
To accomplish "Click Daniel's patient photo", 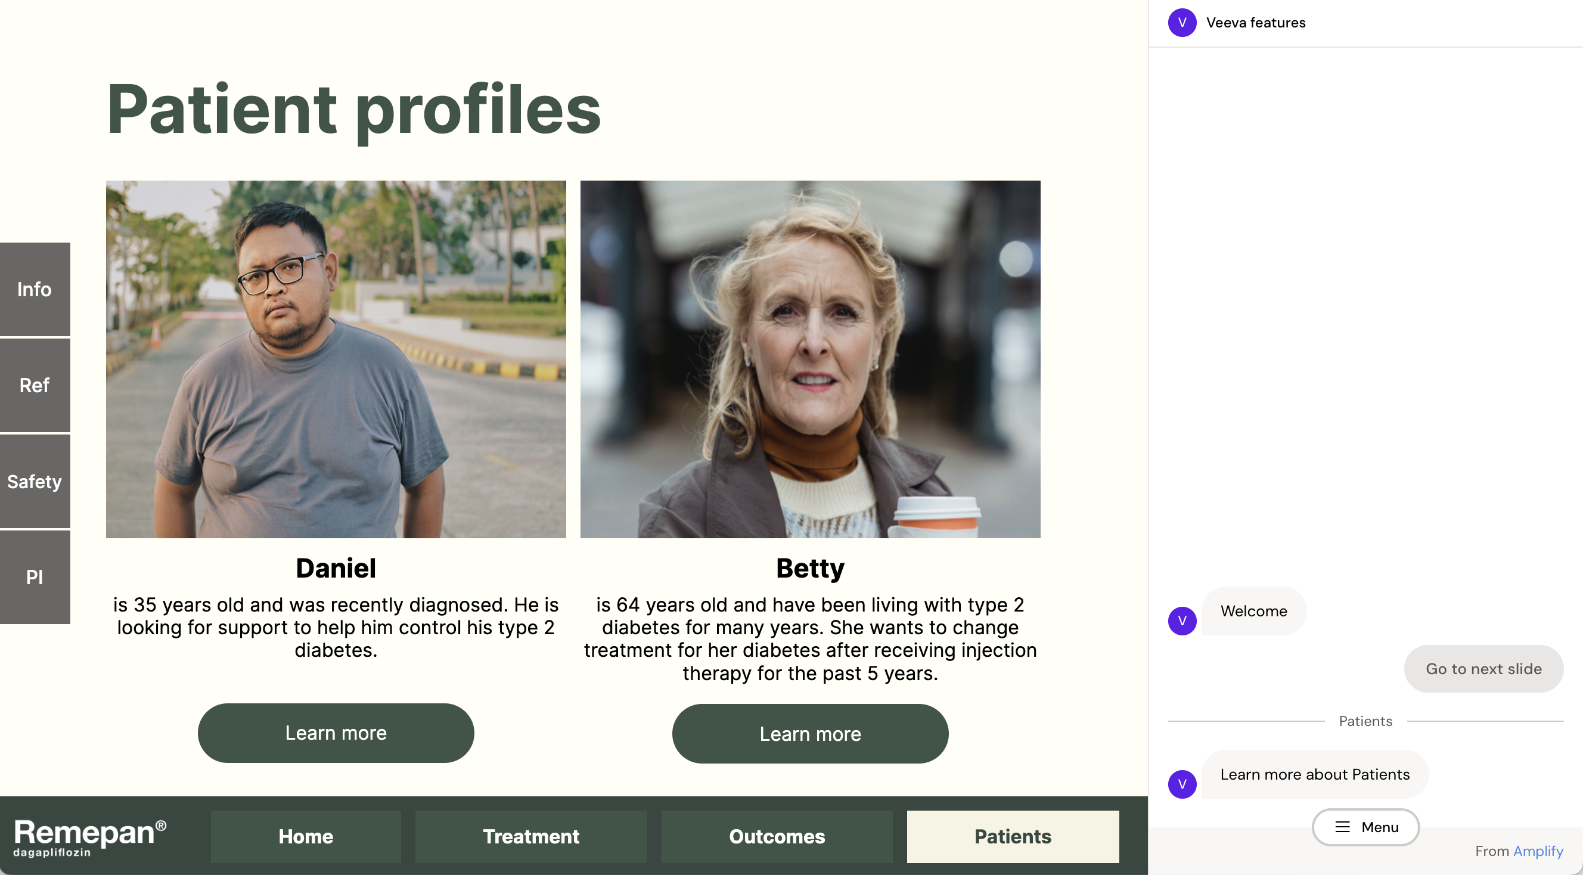I will (x=336, y=359).
